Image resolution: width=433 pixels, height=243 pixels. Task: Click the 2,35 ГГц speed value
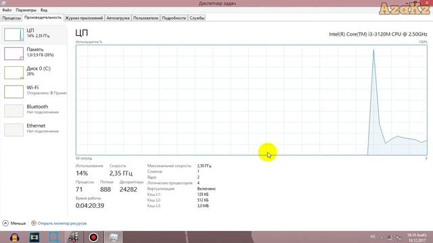121,173
